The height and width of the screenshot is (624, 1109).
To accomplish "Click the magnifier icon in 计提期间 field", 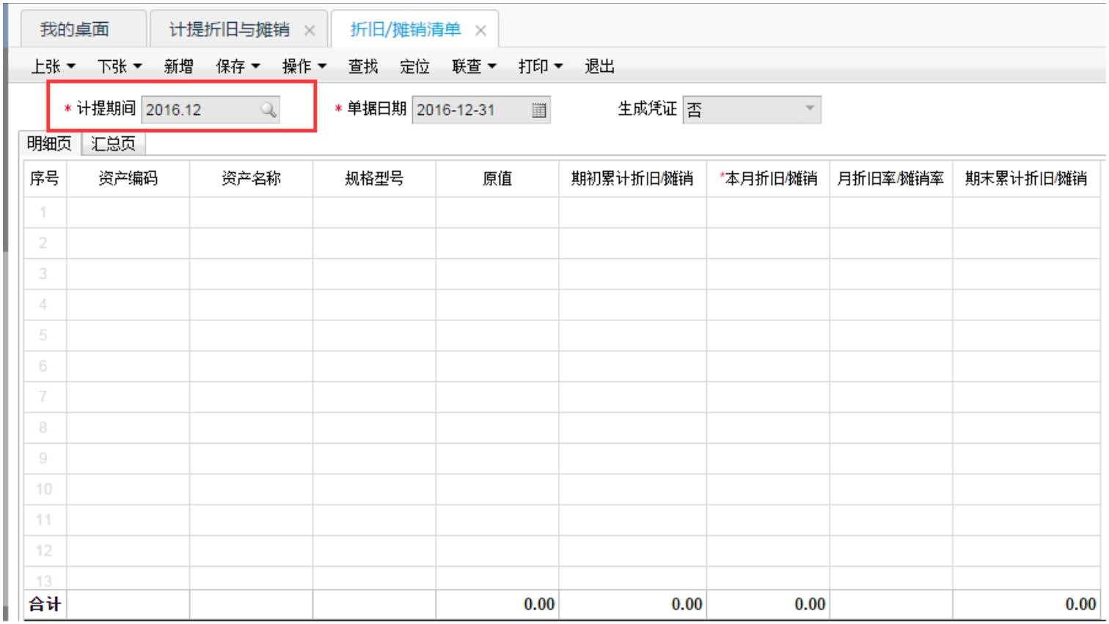I will click(268, 110).
